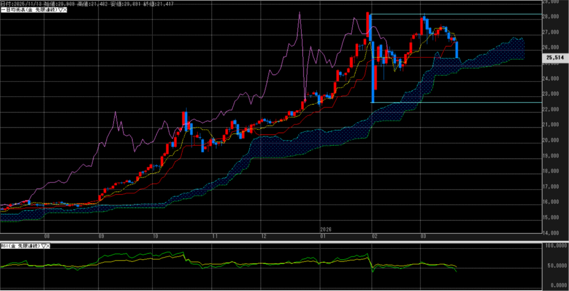This screenshot has width=569, height=291.
Task: Click the 12 month label on time axis
Action: 264,235
